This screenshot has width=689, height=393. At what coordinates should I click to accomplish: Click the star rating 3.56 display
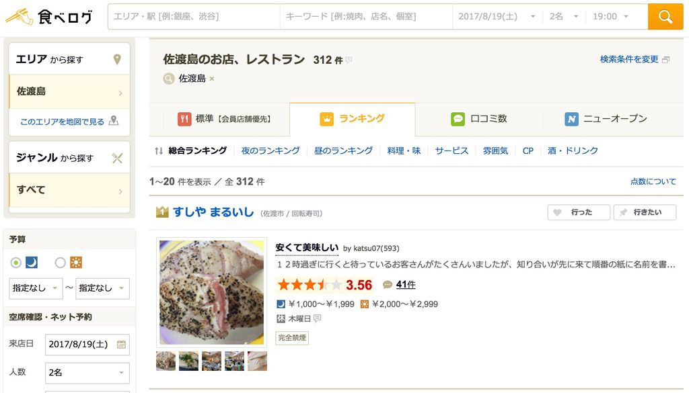coord(324,285)
